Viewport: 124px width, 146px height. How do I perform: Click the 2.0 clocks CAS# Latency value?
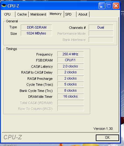tap(71, 66)
